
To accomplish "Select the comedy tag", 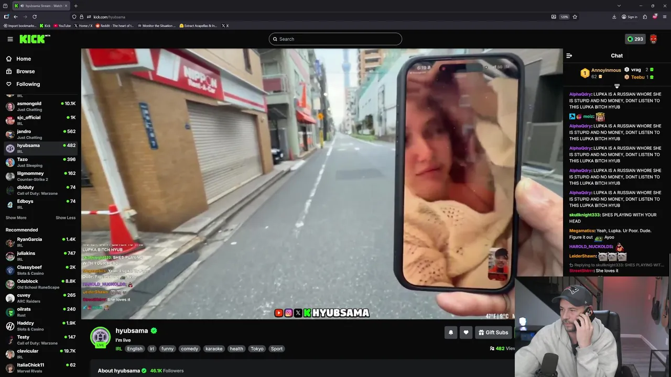I will [189, 349].
